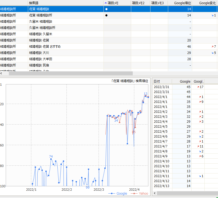Click Google rank 46 for 結婚相談 佐賀 おすすめ

point(189,47)
